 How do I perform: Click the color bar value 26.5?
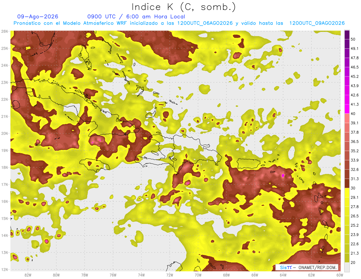click(x=355, y=216)
